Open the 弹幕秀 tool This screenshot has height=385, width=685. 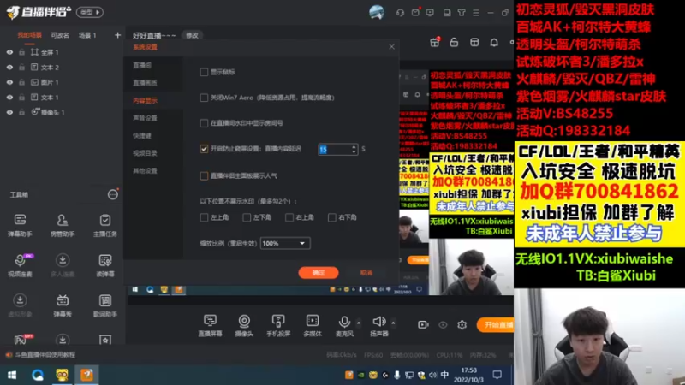(x=62, y=305)
